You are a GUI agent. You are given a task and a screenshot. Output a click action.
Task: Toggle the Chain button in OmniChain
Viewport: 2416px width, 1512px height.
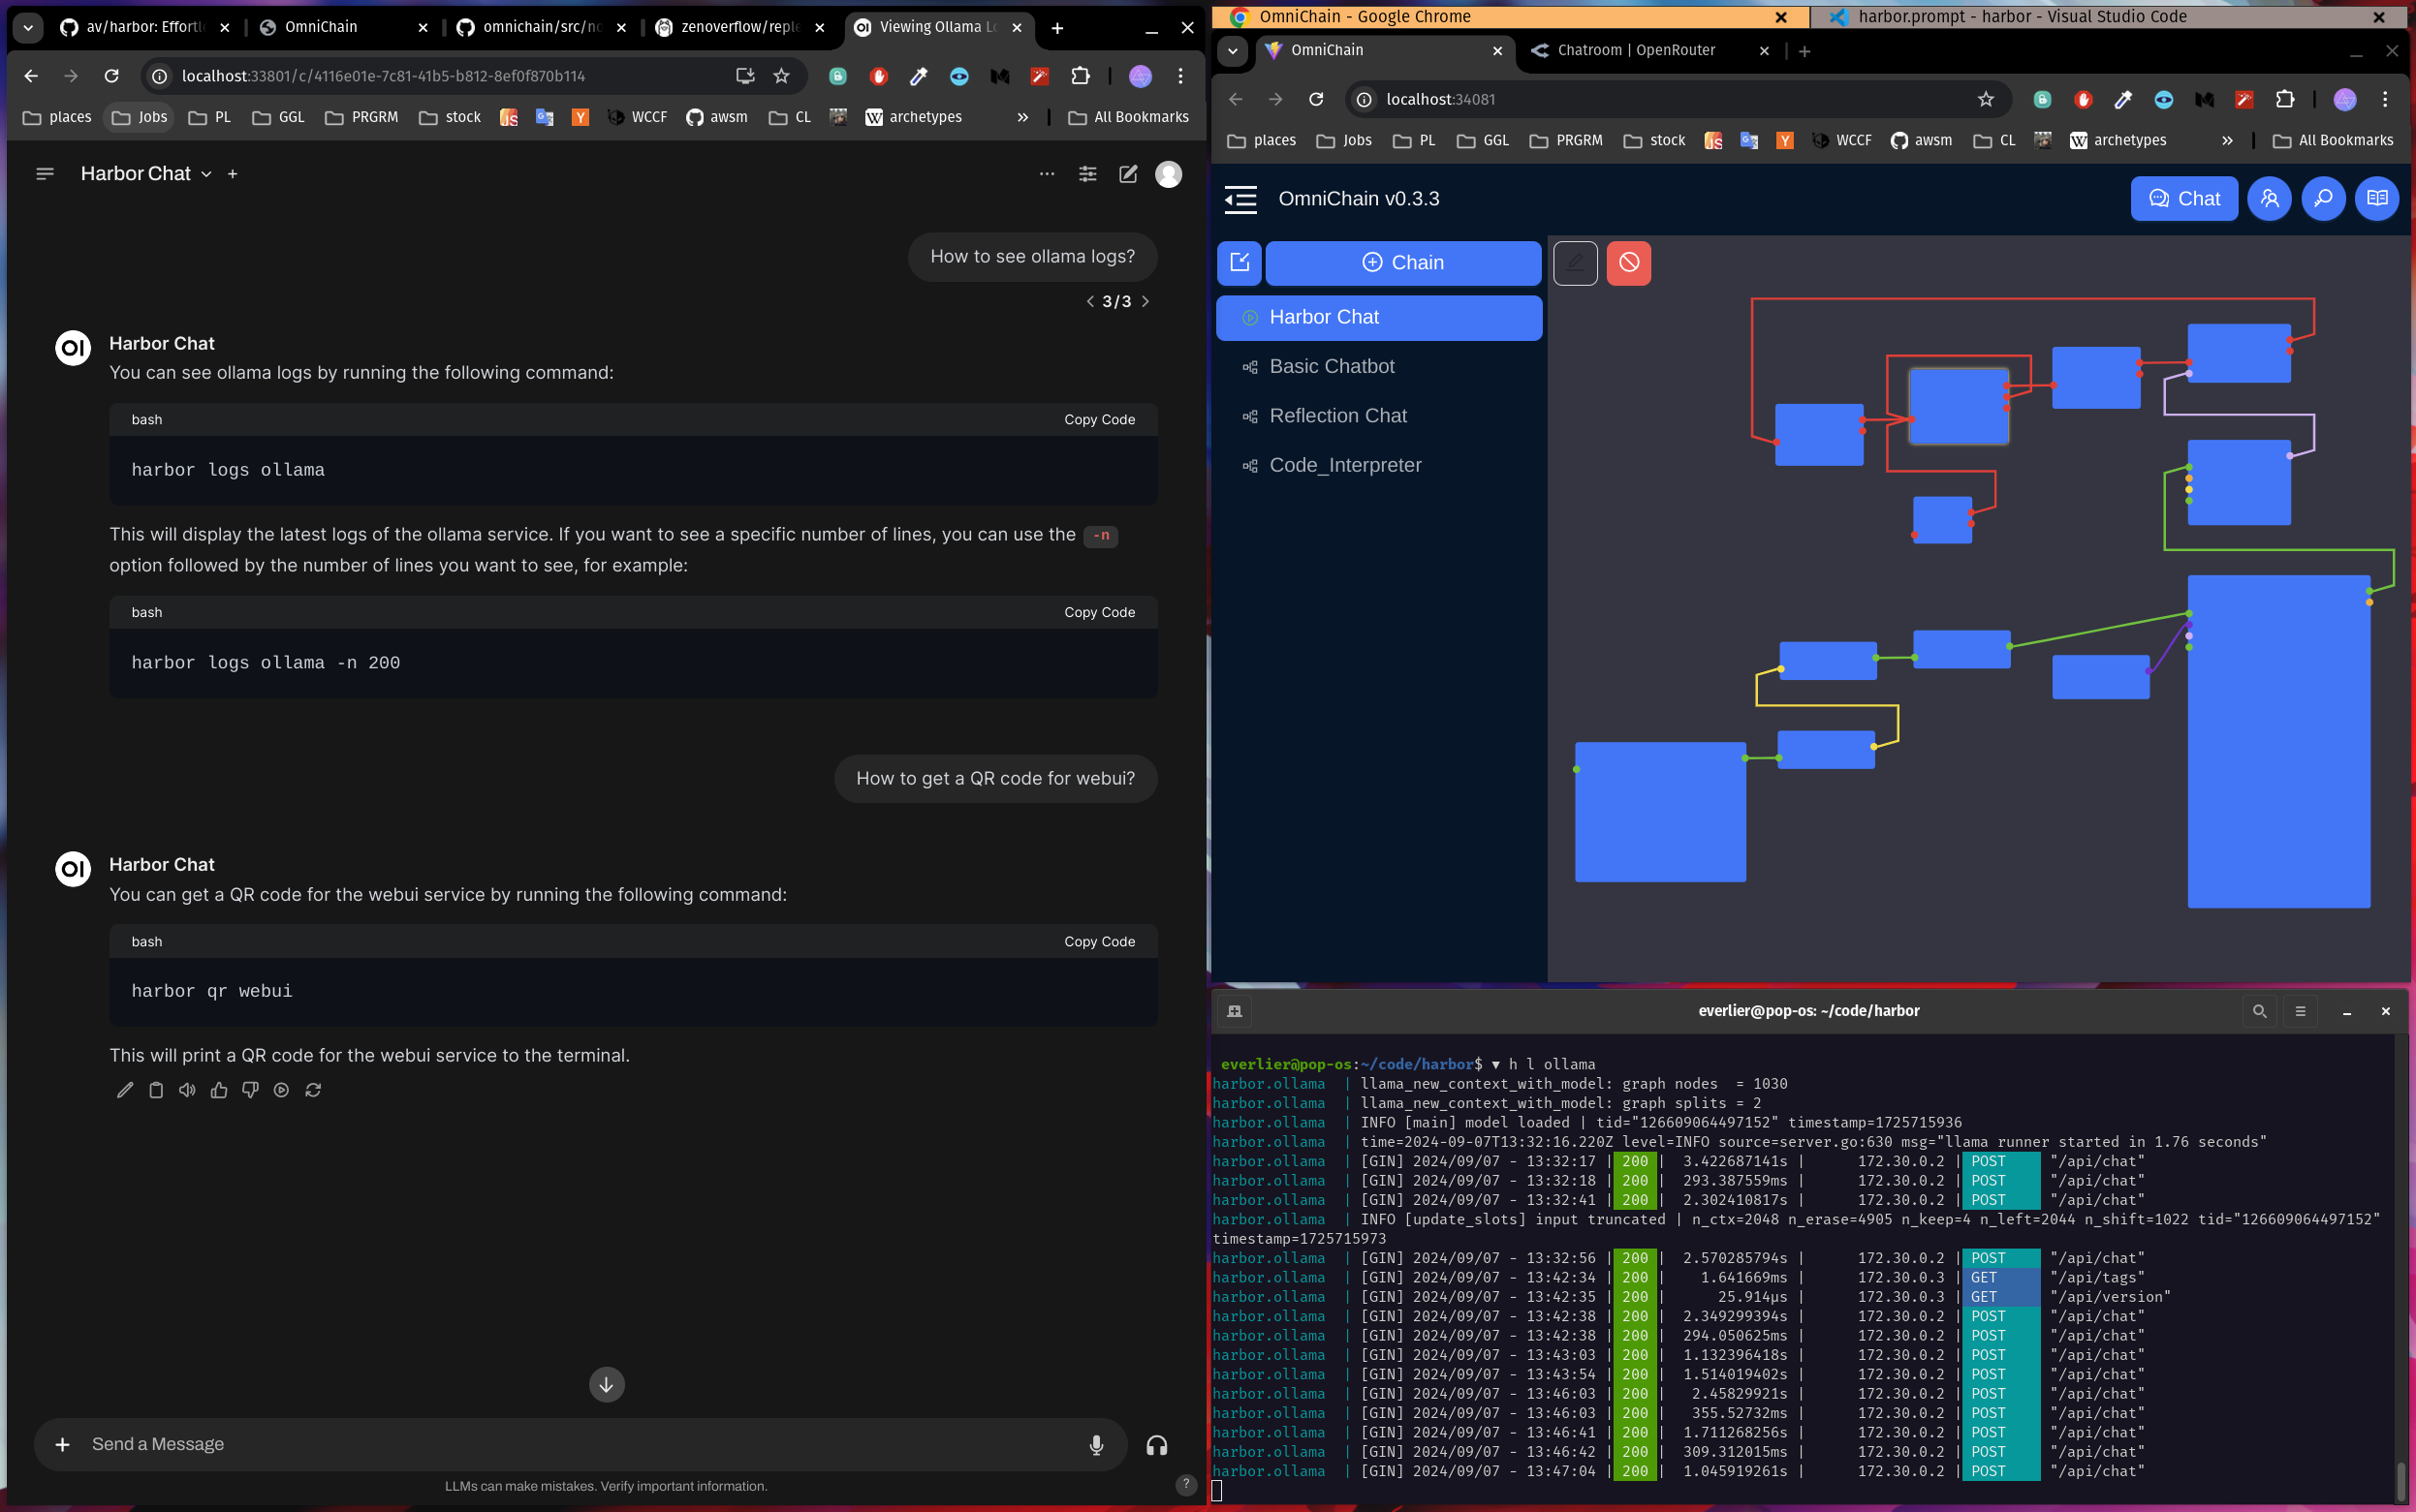pyautogui.click(x=1400, y=262)
